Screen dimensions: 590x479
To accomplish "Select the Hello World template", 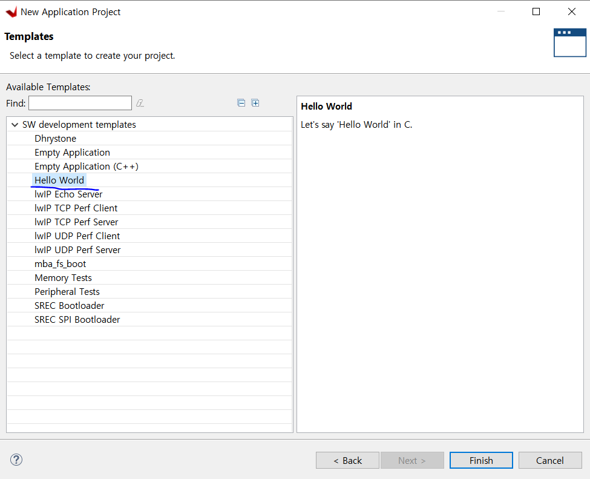I will click(59, 180).
